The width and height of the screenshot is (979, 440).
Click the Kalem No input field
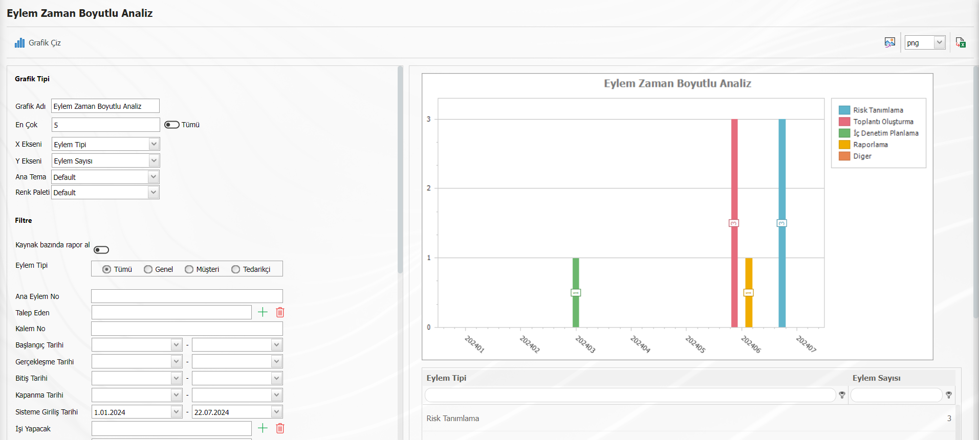coord(187,329)
